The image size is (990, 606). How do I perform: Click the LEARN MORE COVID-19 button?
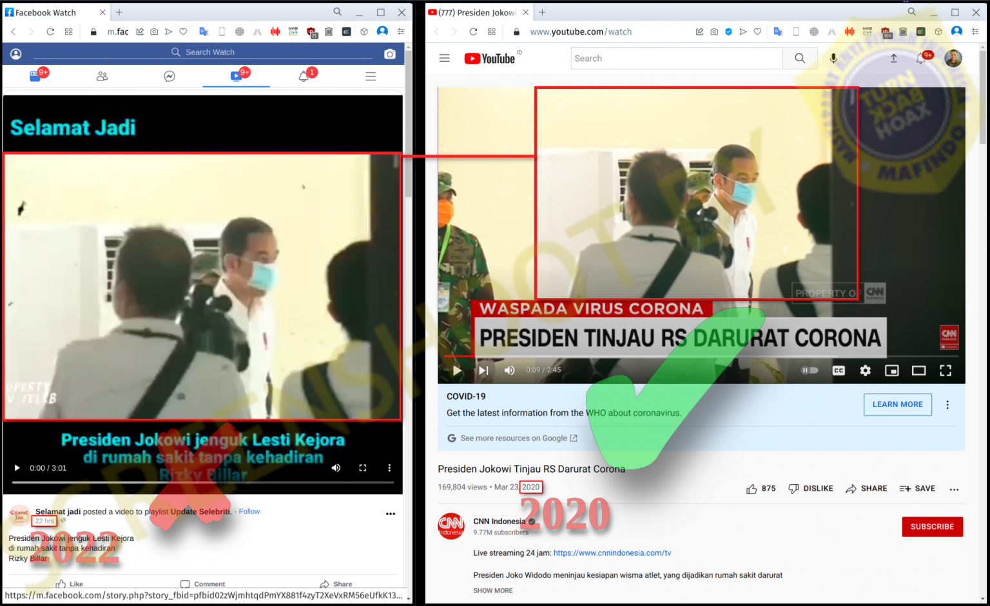(897, 404)
